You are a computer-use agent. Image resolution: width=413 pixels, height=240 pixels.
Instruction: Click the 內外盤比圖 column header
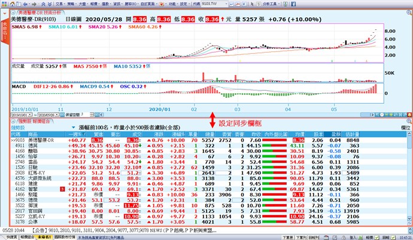[276, 134]
